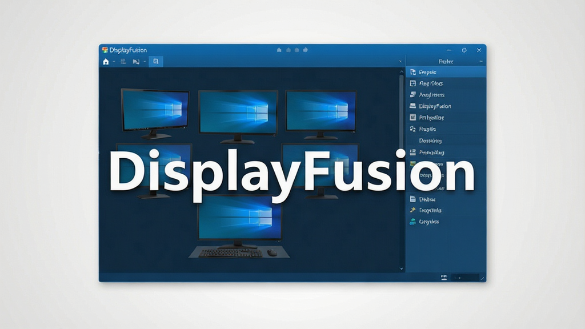
Task: Click the monitor icon in the bottom status bar
Action: coord(444,278)
